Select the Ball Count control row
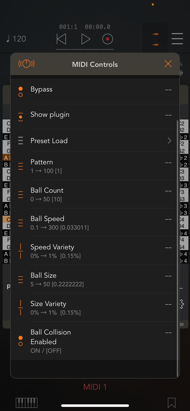The image size is (190, 411). tap(95, 194)
